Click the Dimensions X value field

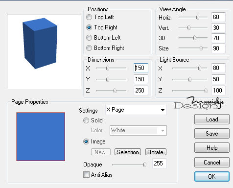pyautogui.click(x=141, y=68)
